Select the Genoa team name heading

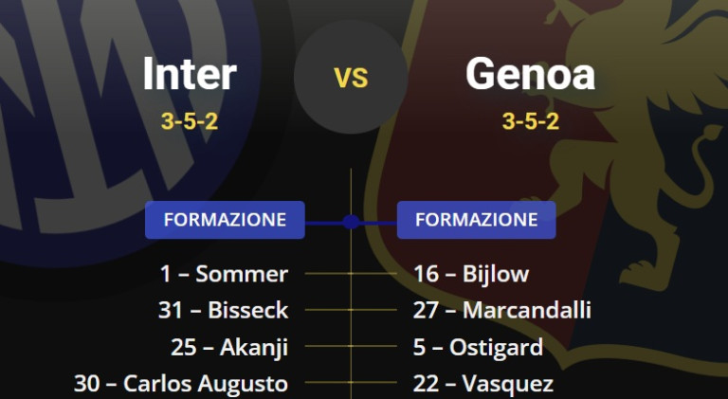pyautogui.click(x=530, y=75)
